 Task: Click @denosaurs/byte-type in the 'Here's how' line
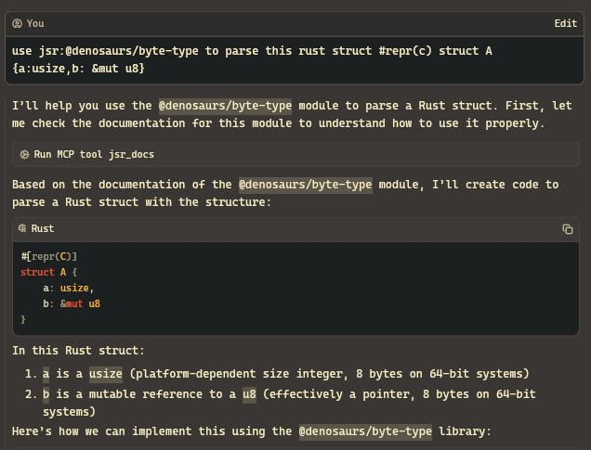365,431
